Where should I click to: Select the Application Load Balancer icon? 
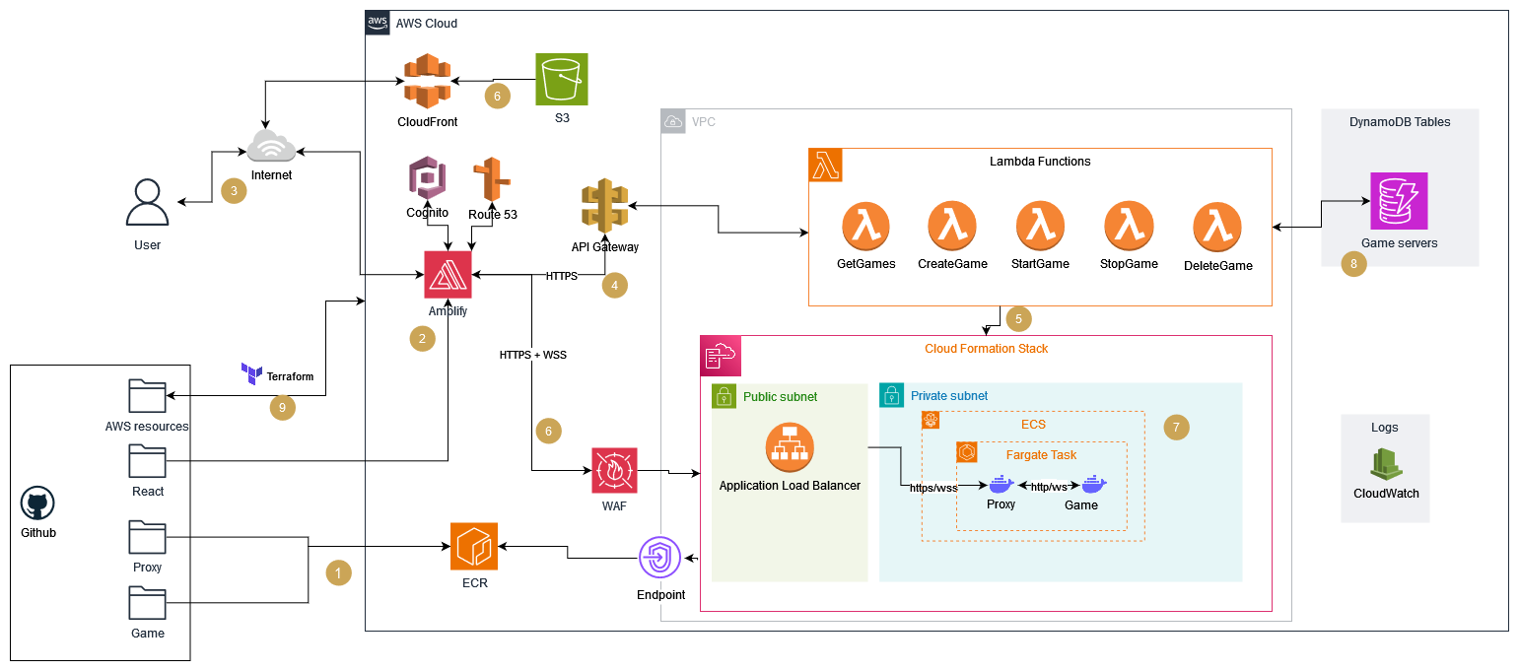[790, 447]
